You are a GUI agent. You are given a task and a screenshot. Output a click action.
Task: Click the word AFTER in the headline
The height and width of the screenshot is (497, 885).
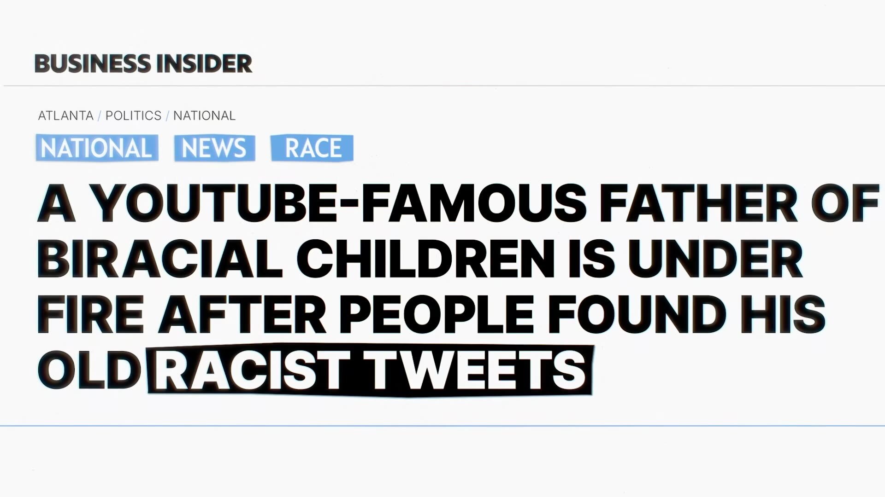[242, 314]
